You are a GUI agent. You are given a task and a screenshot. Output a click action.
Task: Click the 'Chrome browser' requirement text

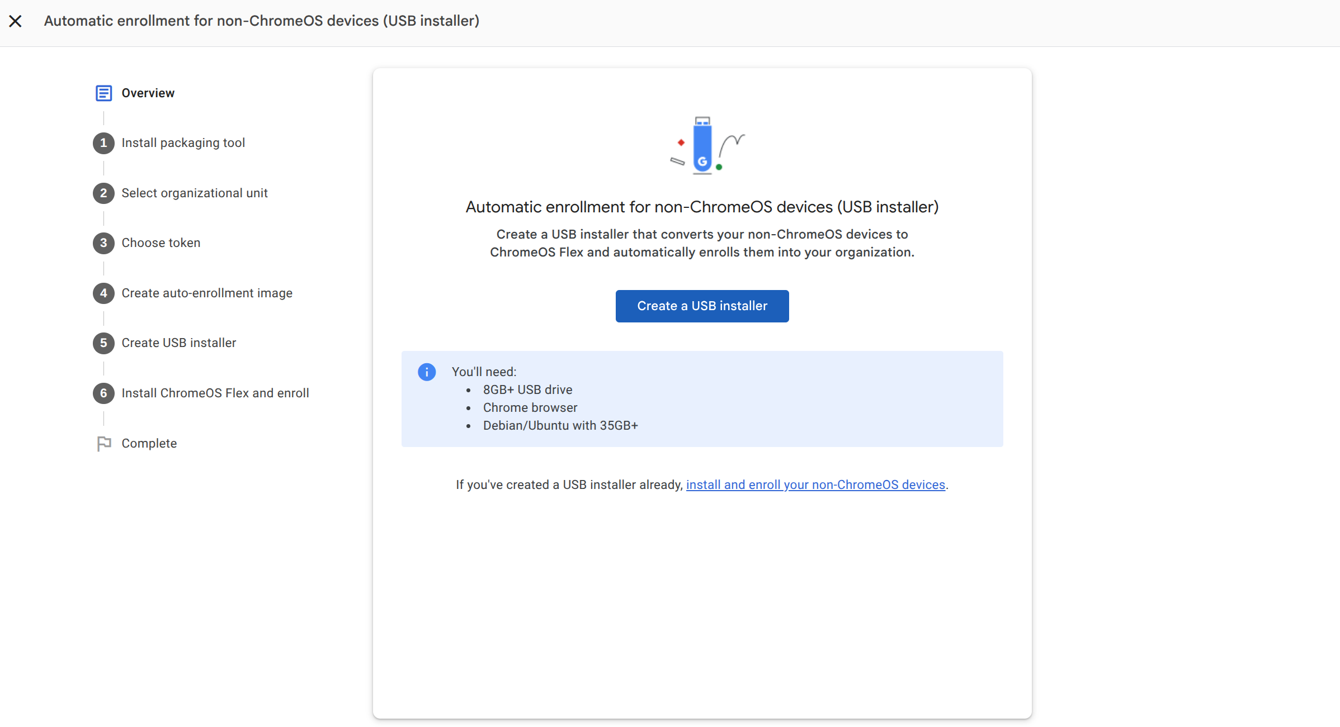[x=530, y=408]
